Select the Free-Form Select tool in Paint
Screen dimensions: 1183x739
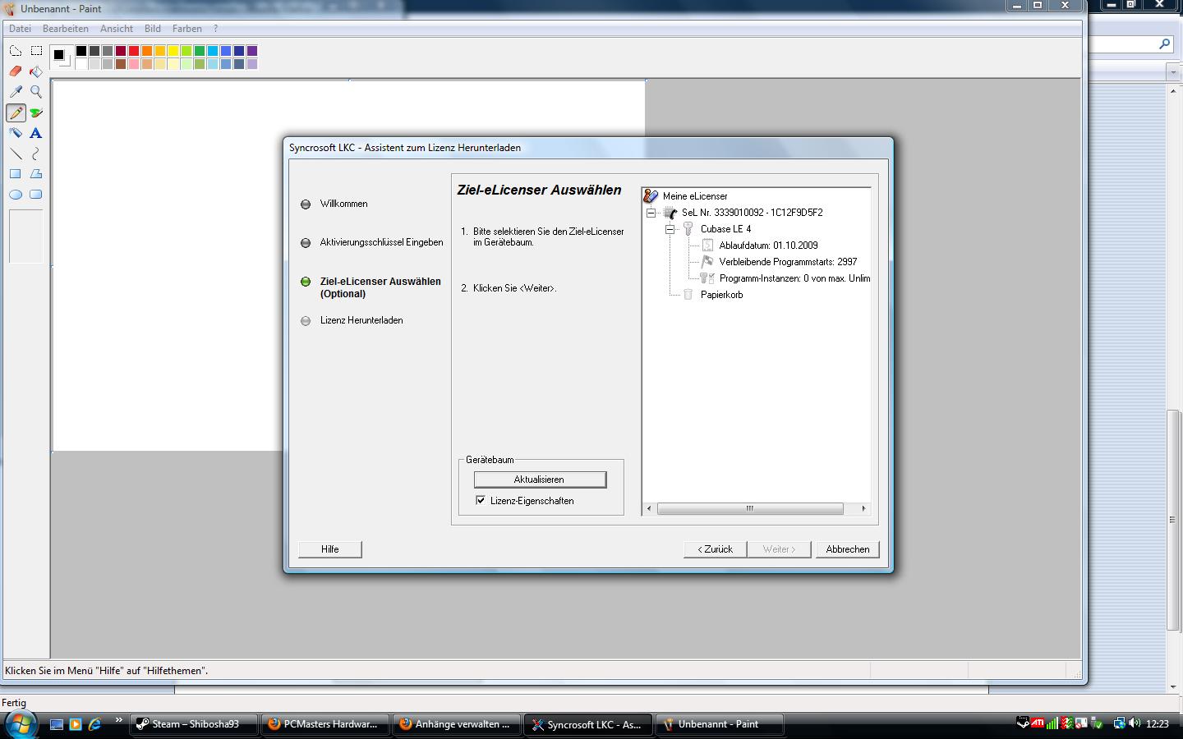(x=16, y=51)
